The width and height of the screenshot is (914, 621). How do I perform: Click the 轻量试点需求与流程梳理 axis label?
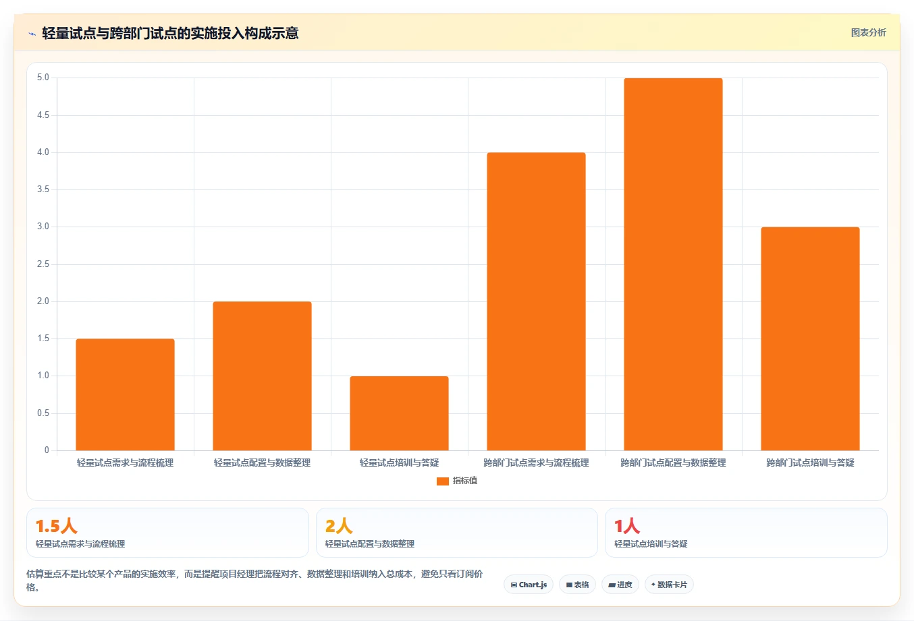125,463
